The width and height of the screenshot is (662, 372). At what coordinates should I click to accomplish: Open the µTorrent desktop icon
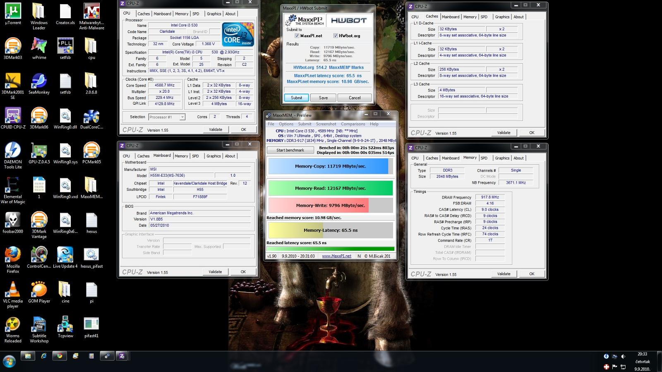tap(13, 14)
